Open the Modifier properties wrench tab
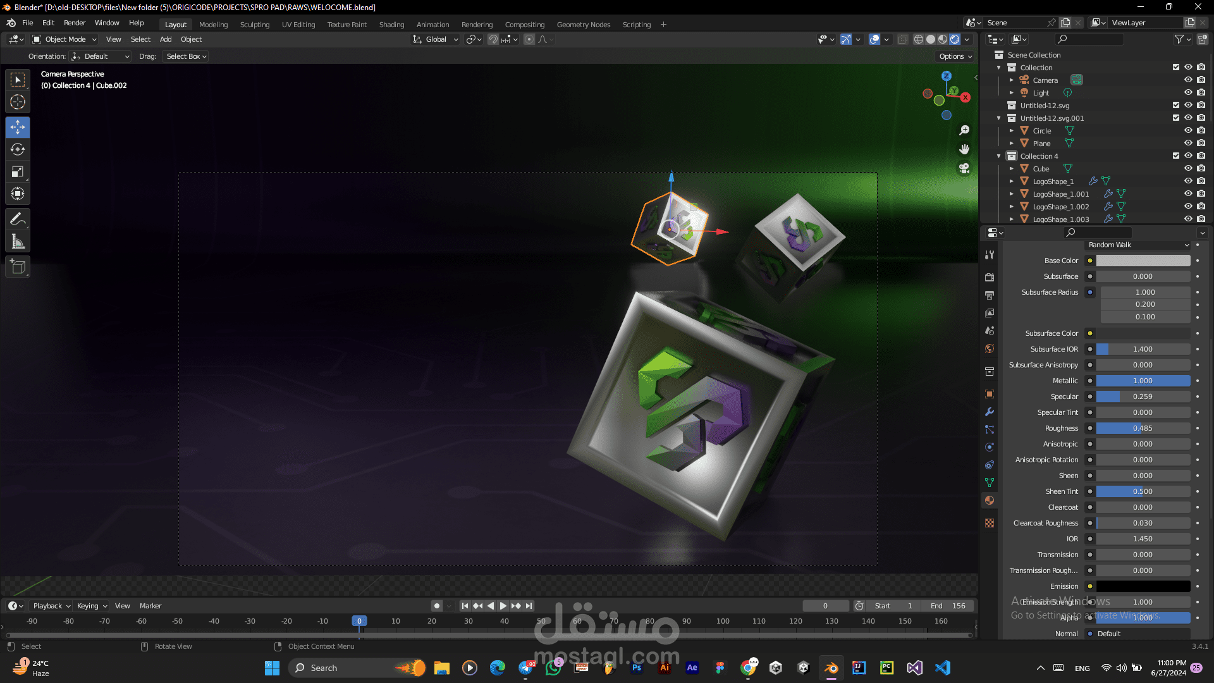 tap(990, 412)
